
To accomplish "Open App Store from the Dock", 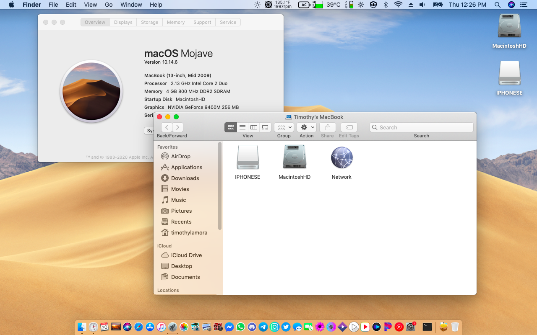I will tap(150, 327).
